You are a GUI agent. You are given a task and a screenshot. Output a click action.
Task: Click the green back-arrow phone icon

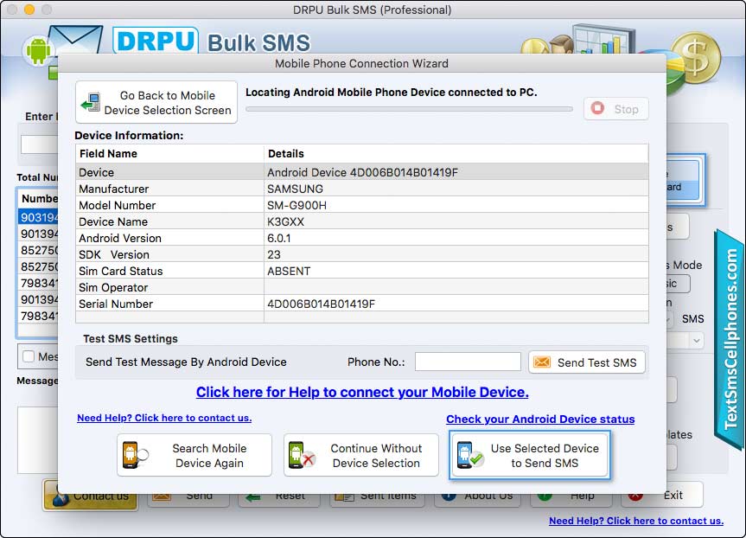(91, 102)
